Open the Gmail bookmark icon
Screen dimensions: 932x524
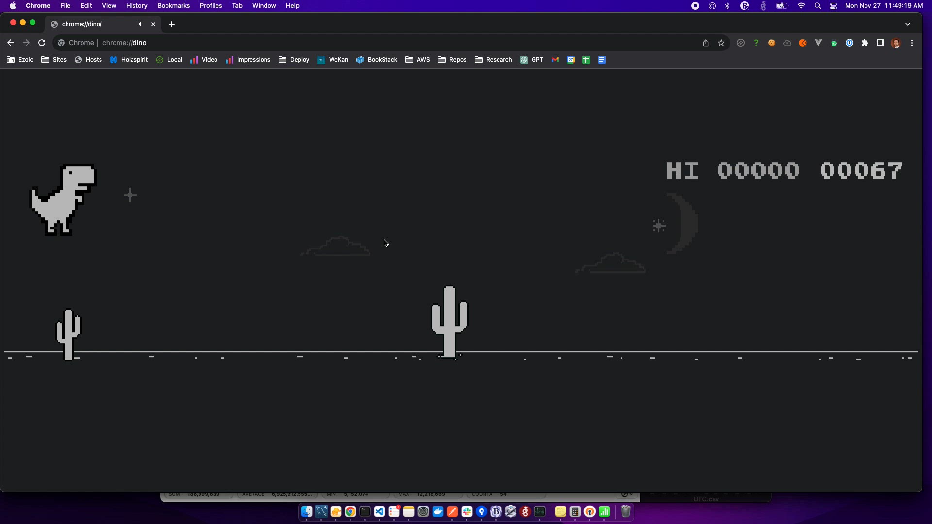click(x=555, y=60)
